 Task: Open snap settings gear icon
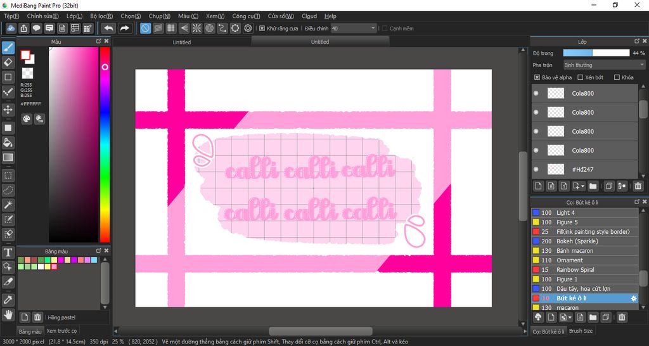pyautogui.click(x=248, y=28)
